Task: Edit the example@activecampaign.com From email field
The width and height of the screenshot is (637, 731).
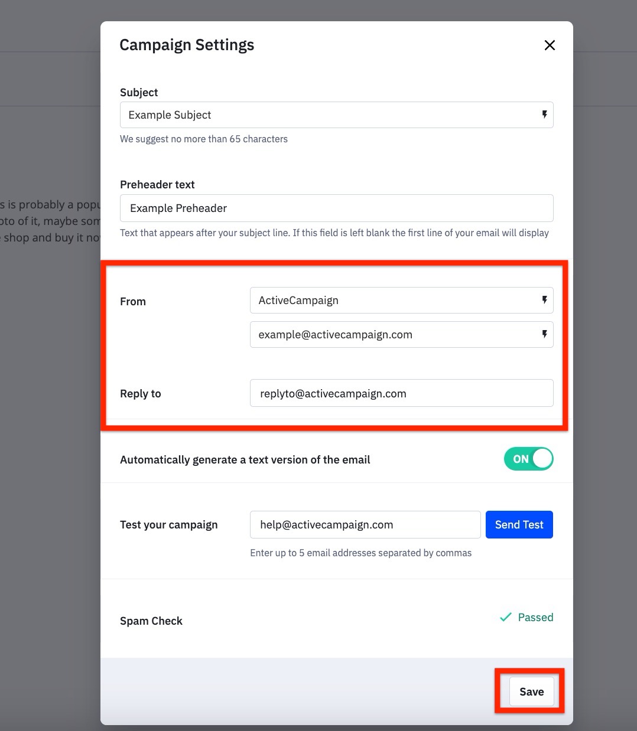Action: 393,335
